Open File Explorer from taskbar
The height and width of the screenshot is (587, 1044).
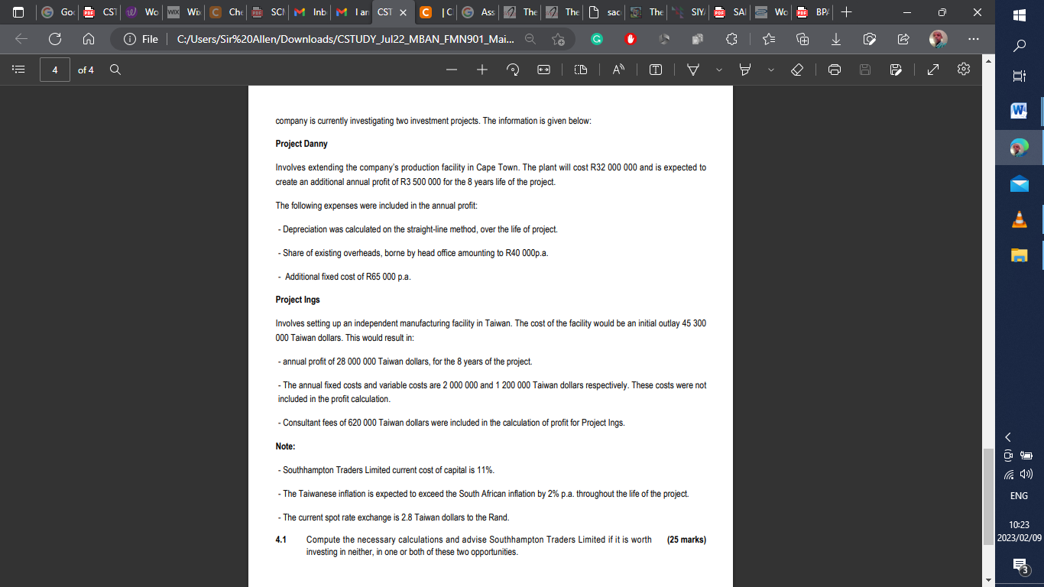point(1019,255)
